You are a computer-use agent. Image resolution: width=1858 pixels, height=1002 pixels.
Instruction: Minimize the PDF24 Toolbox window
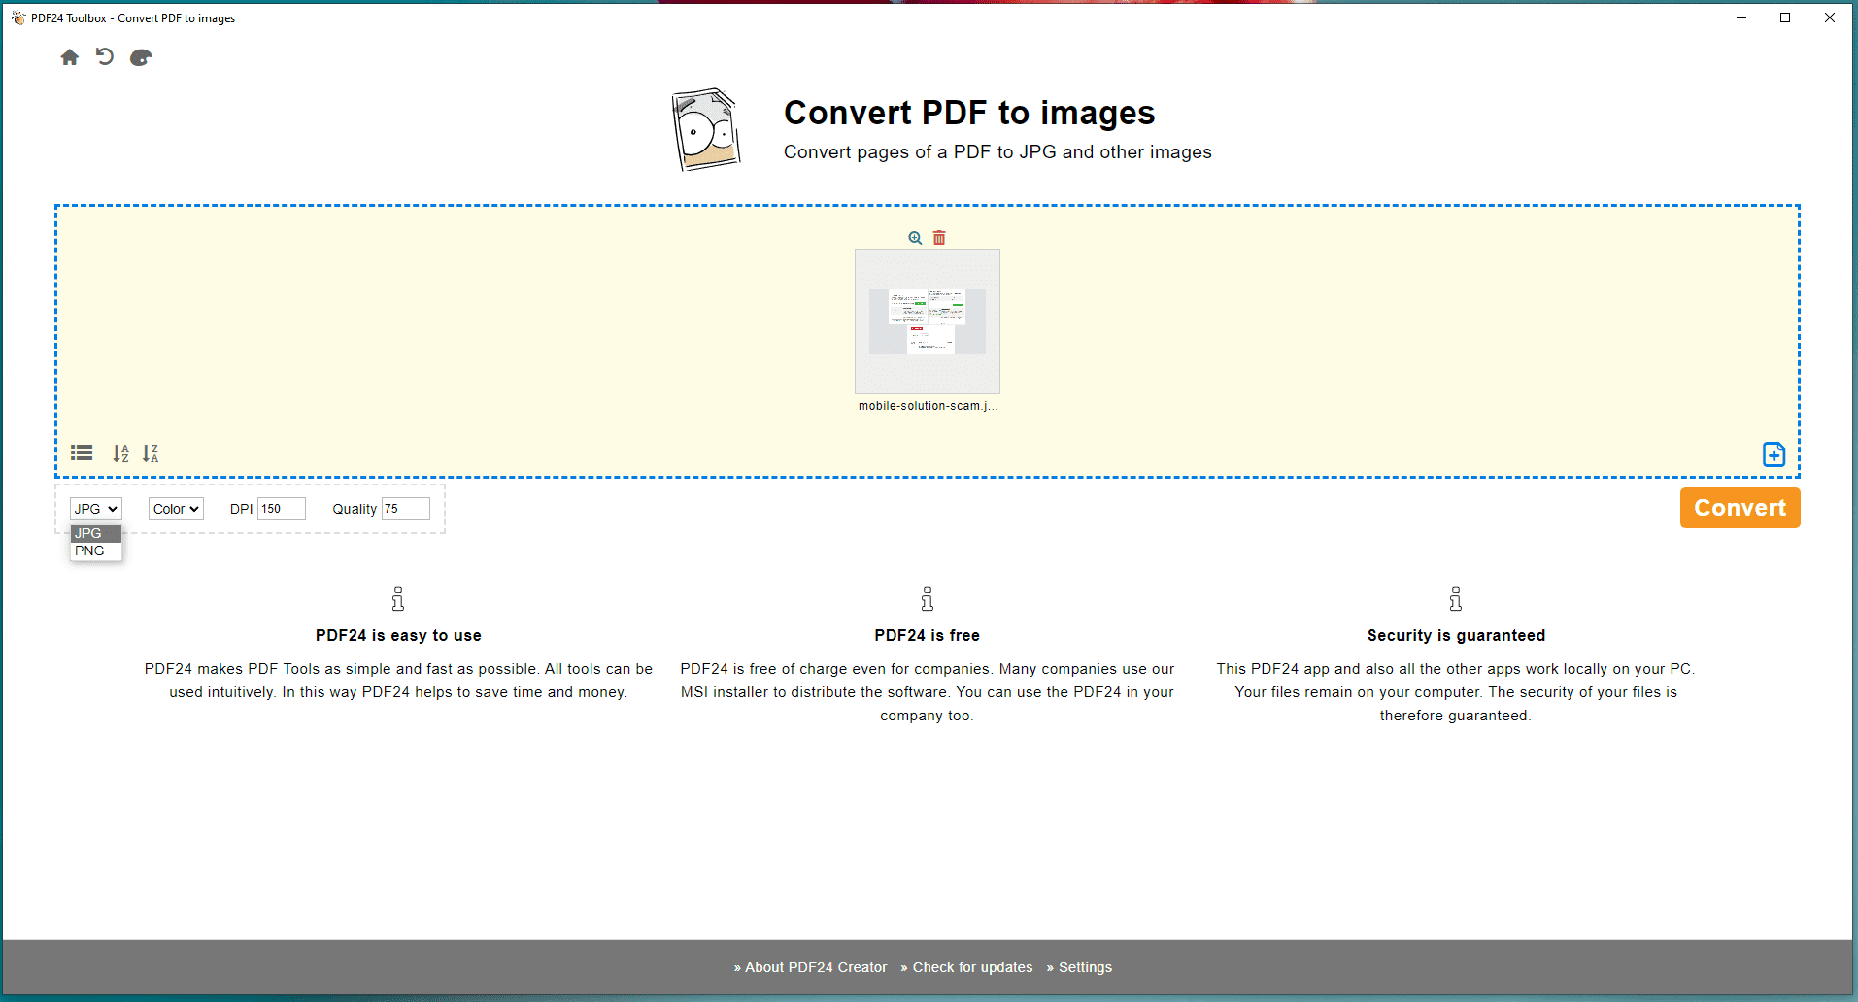(1741, 17)
